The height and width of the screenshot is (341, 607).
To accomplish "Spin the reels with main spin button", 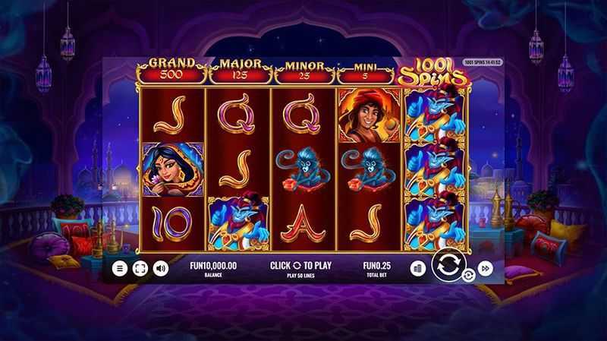I will [x=448, y=265].
